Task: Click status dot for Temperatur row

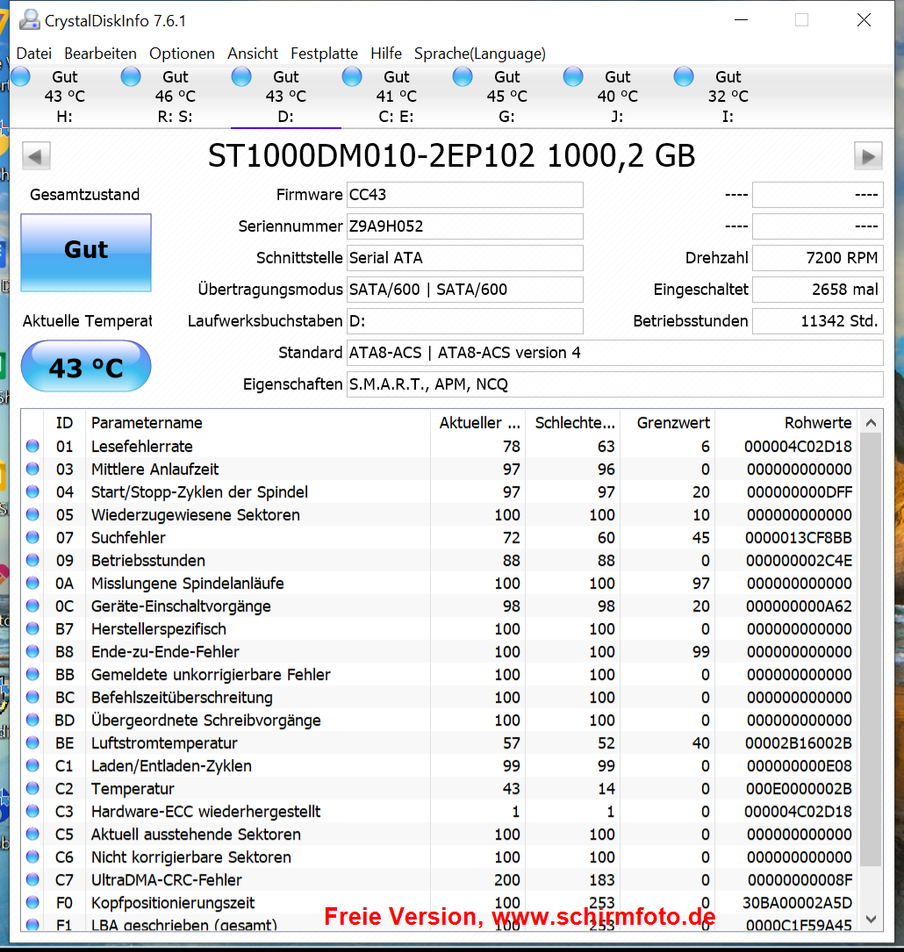Action: click(32, 788)
